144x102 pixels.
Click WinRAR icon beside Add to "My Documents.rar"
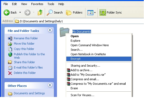[x=68, y=75]
